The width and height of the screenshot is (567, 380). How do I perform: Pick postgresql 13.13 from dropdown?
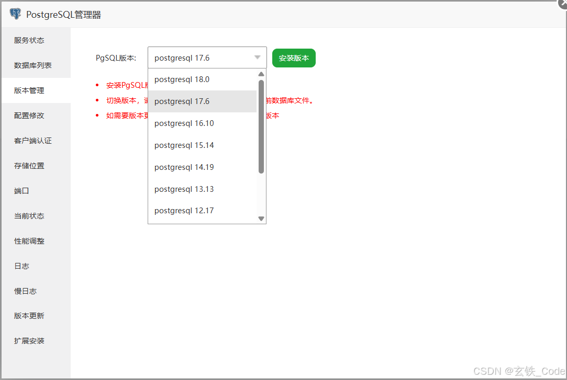pos(202,189)
